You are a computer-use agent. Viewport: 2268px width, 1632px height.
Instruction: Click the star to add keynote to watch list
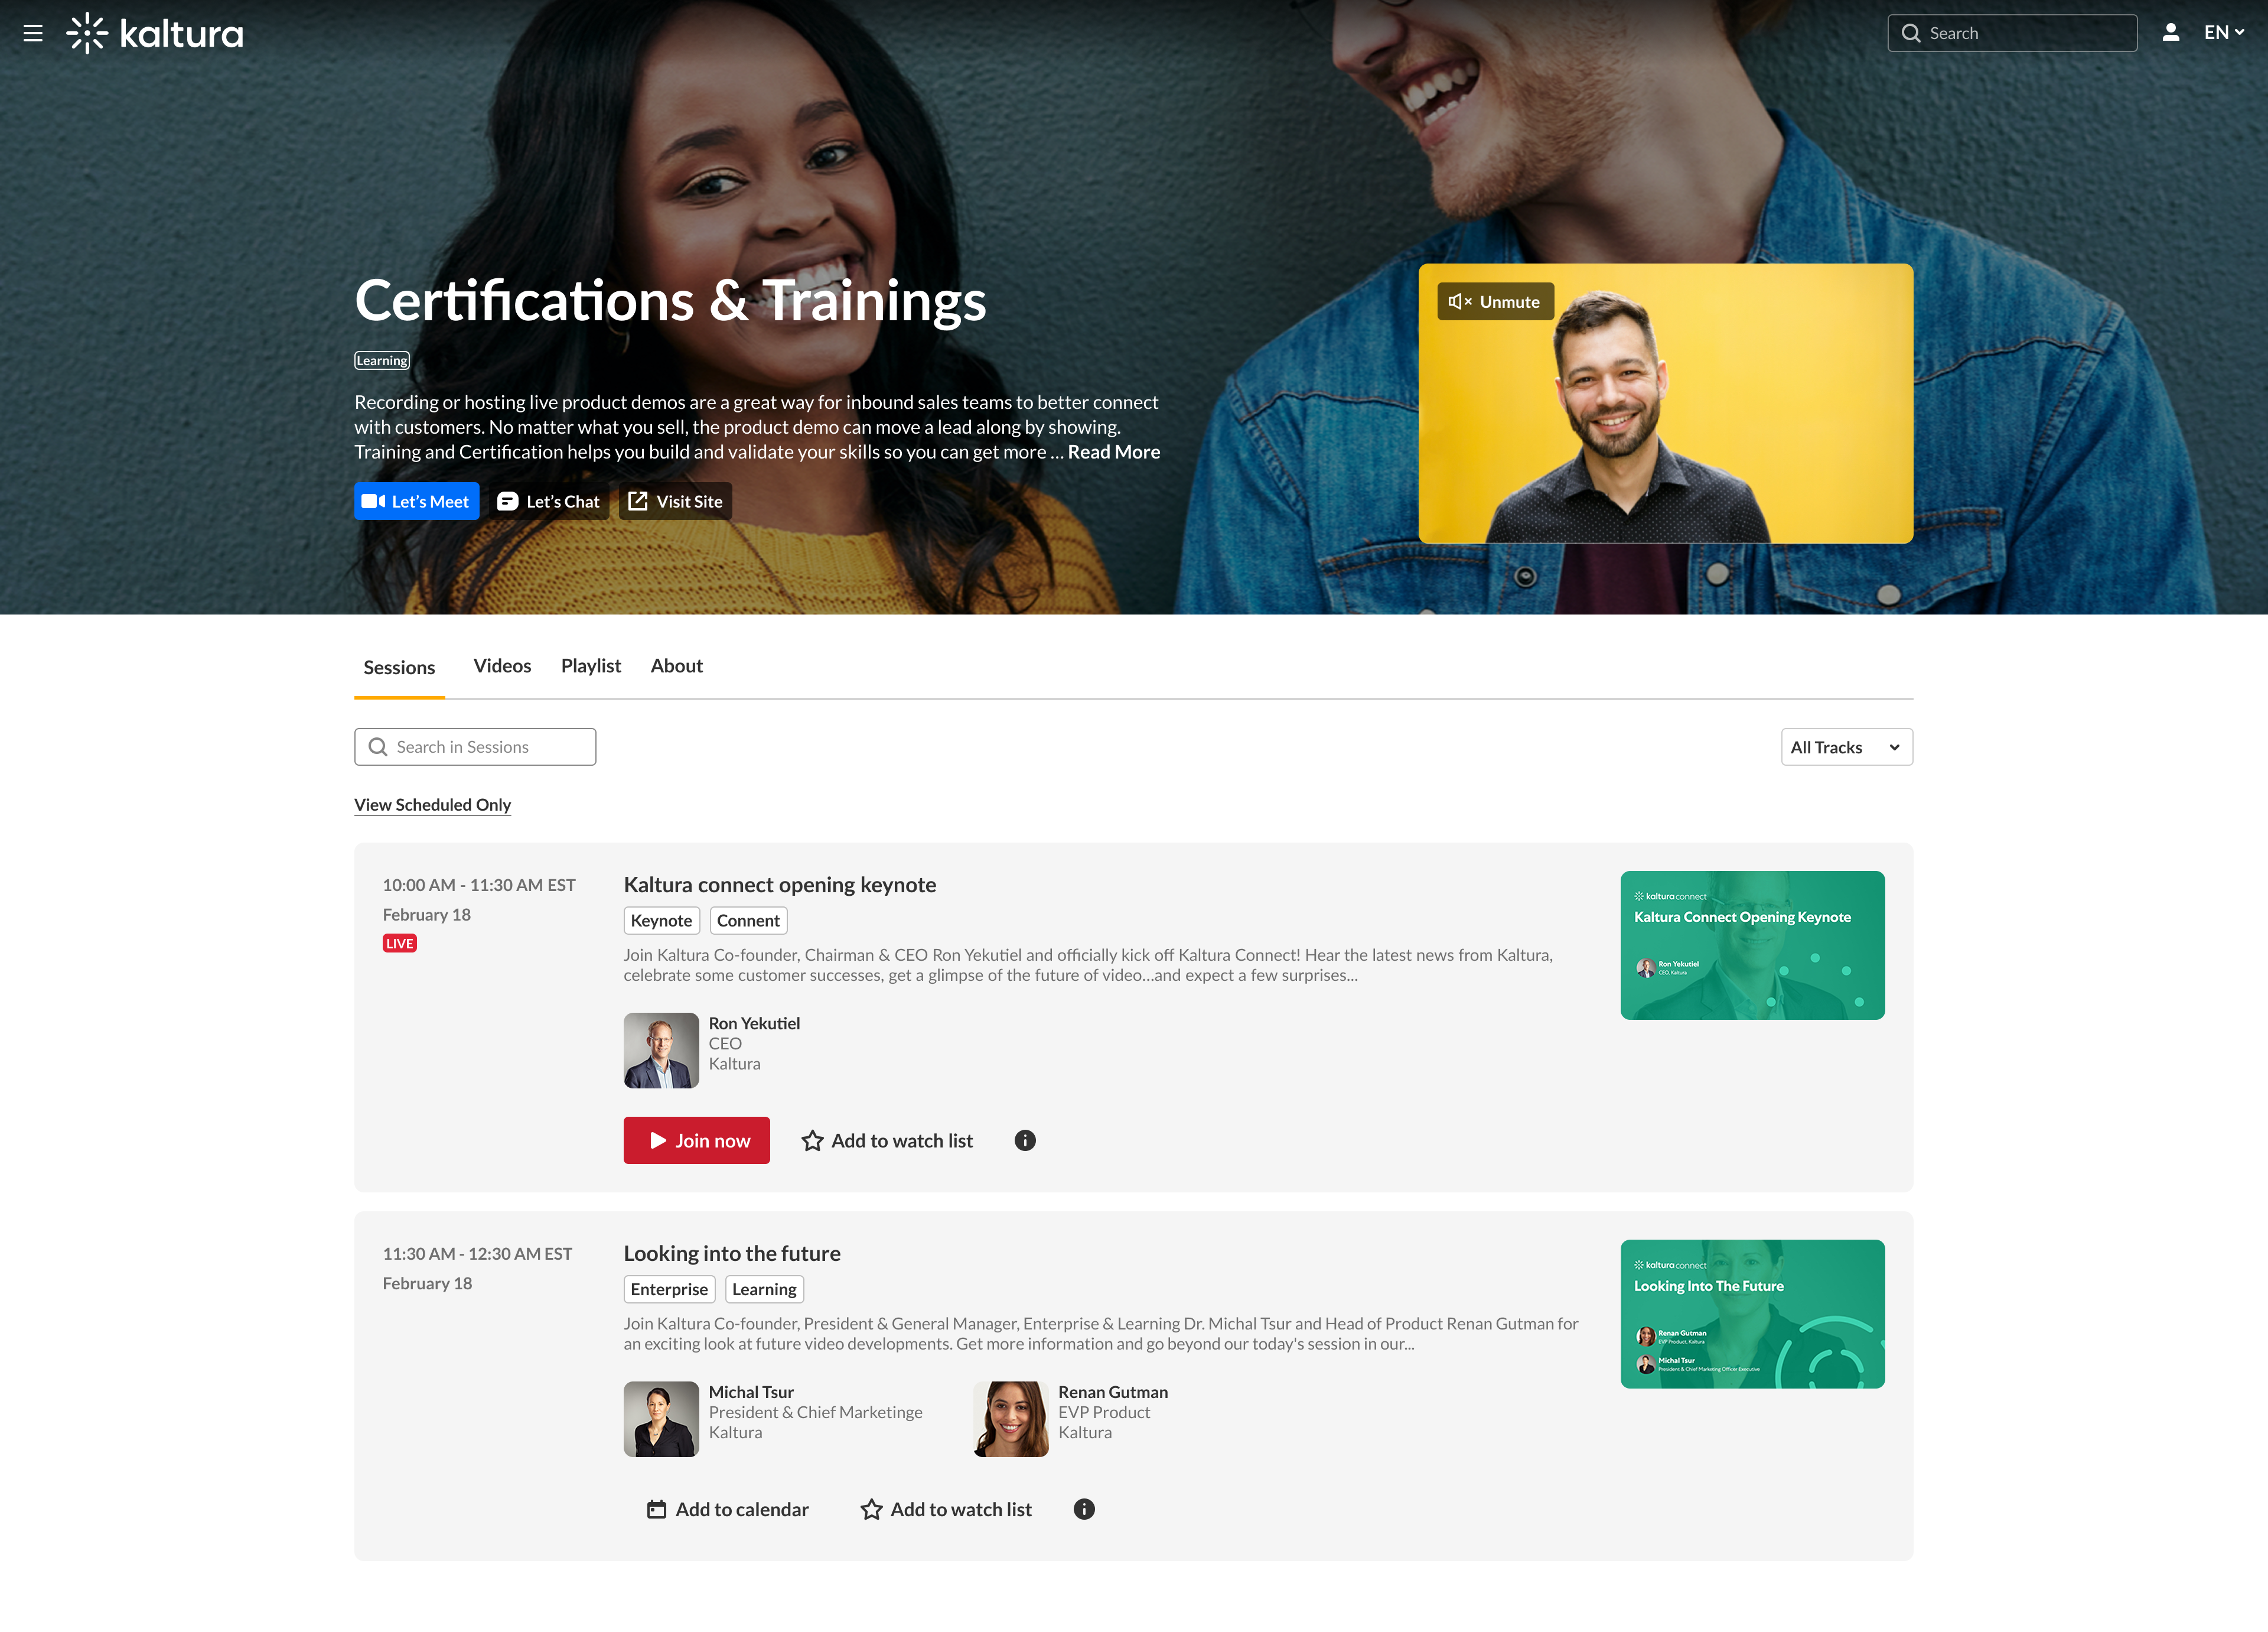[x=813, y=1141]
